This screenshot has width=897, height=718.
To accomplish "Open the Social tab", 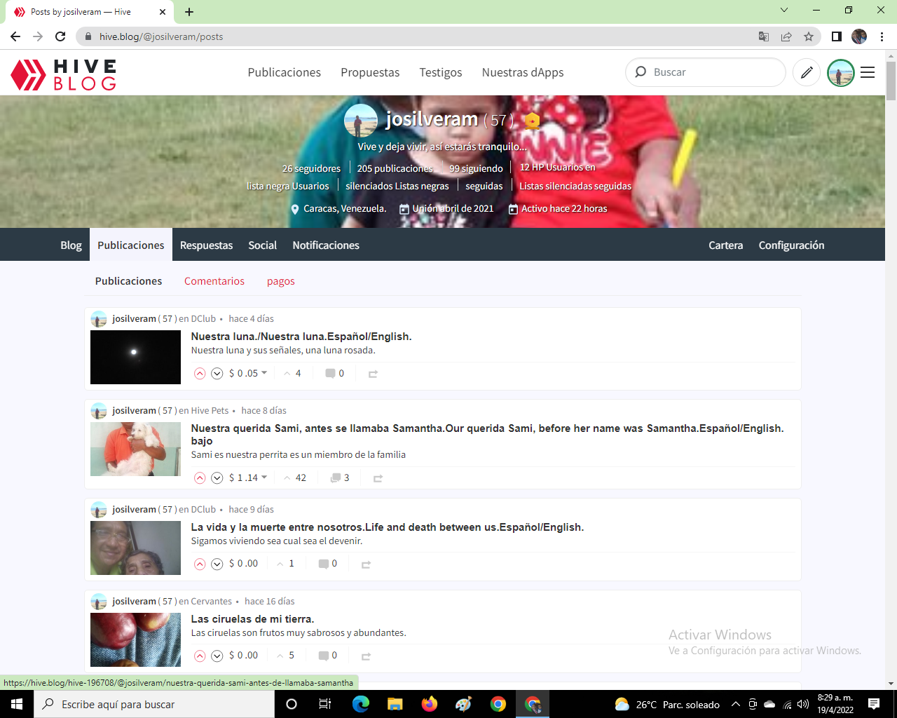I will tap(262, 245).
